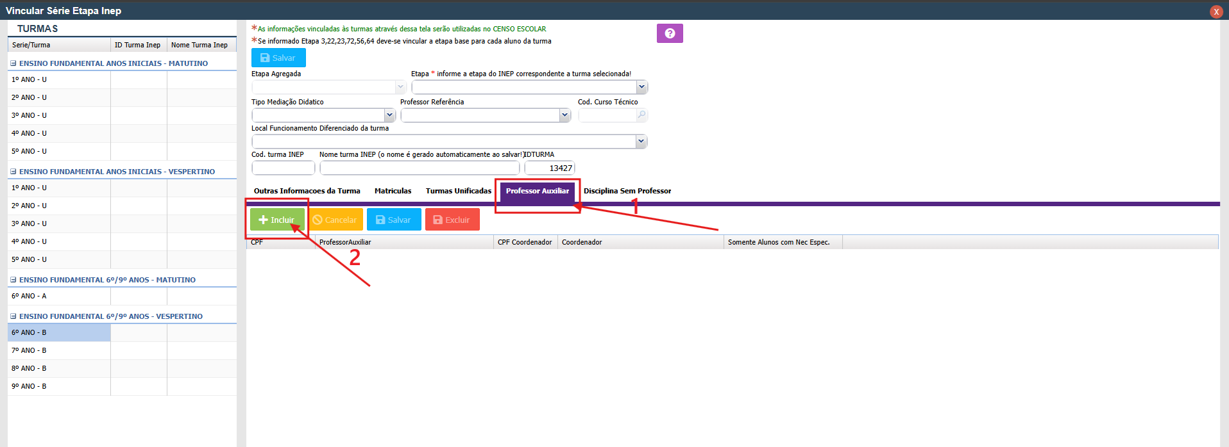Click the Cod. turma INEP input field
1229x447 pixels.
pos(283,168)
